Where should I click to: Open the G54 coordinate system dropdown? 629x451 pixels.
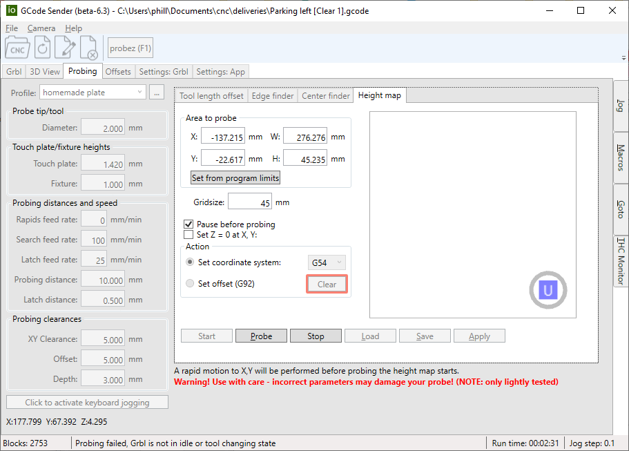coord(326,262)
